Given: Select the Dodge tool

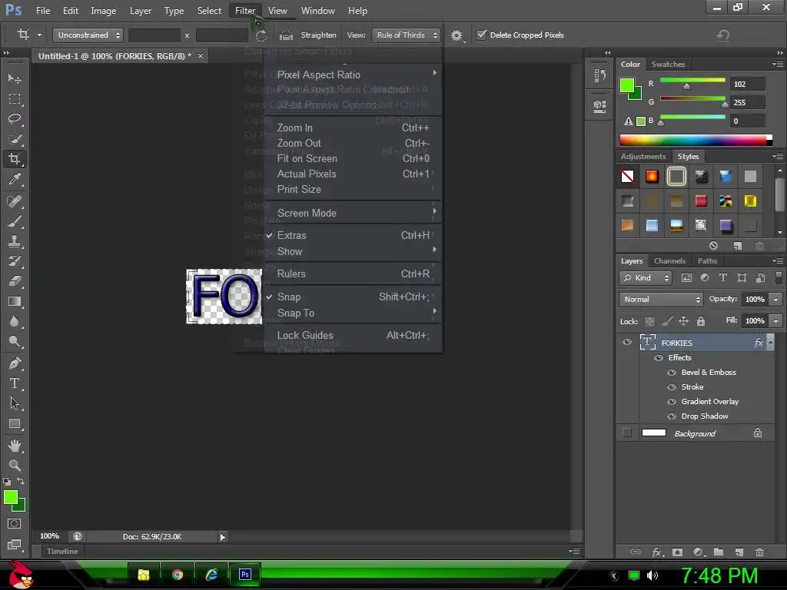Looking at the screenshot, I should click(15, 342).
